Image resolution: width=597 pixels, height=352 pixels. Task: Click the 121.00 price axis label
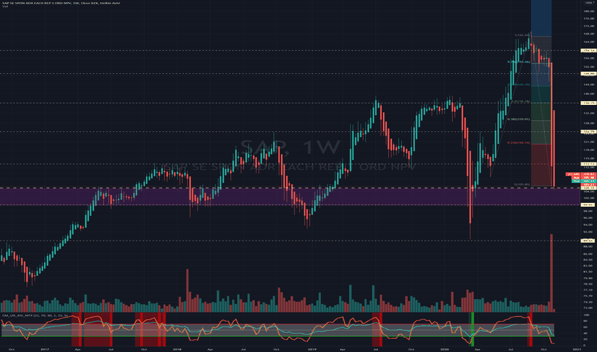coord(589,141)
